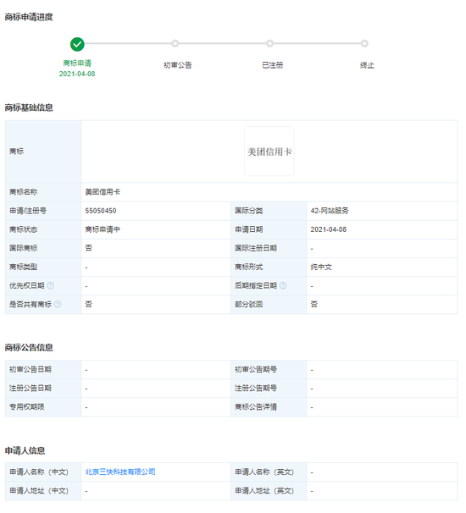The width and height of the screenshot is (466, 513).
Task: Click the 专用权期限 label cell
Action: pos(43,406)
